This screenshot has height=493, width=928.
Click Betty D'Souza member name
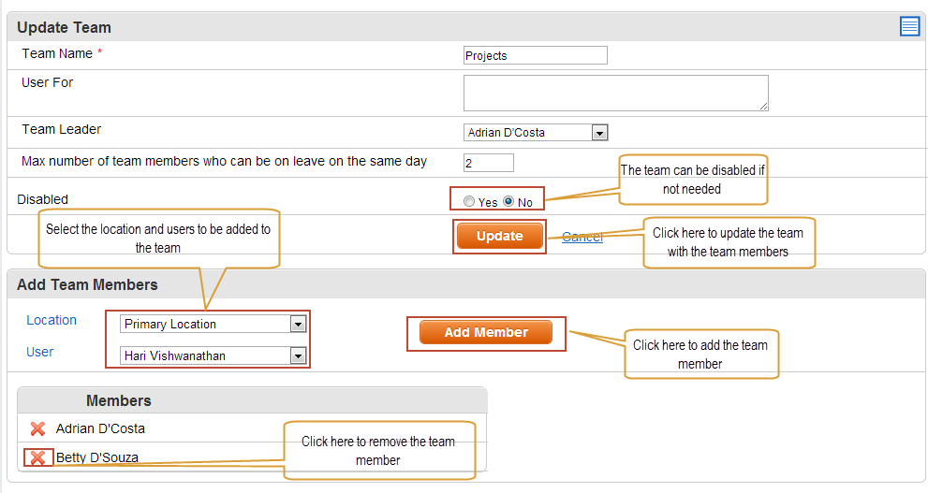[x=97, y=457]
